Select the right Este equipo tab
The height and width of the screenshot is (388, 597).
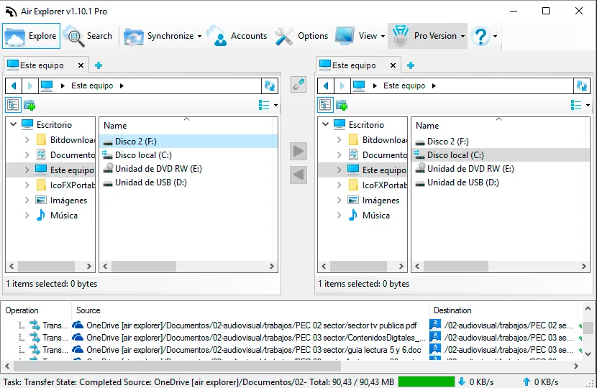click(x=353, y=65)
